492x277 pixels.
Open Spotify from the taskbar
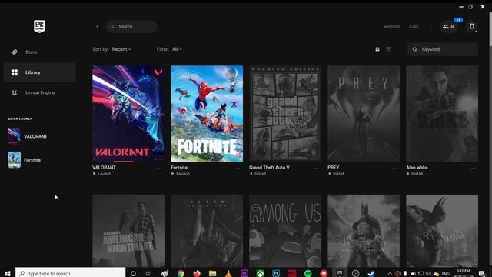[307, 274]
